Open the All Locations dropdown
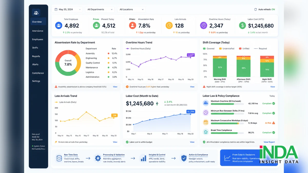Viewport: 308px width, 173px height. (131, 9)
